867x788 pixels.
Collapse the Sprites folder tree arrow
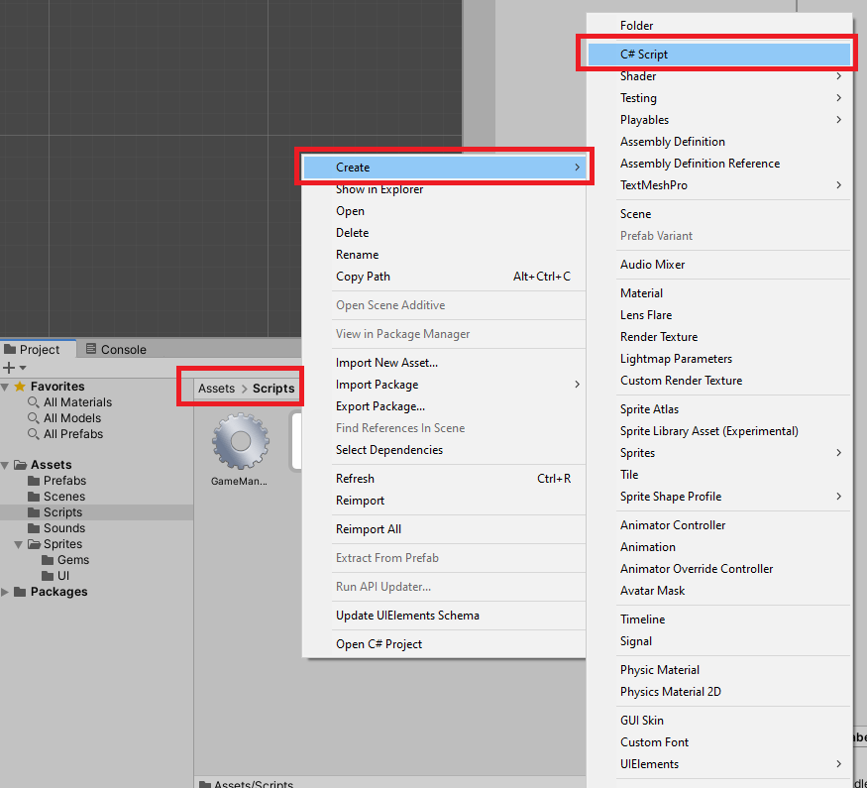pos(19,544)
